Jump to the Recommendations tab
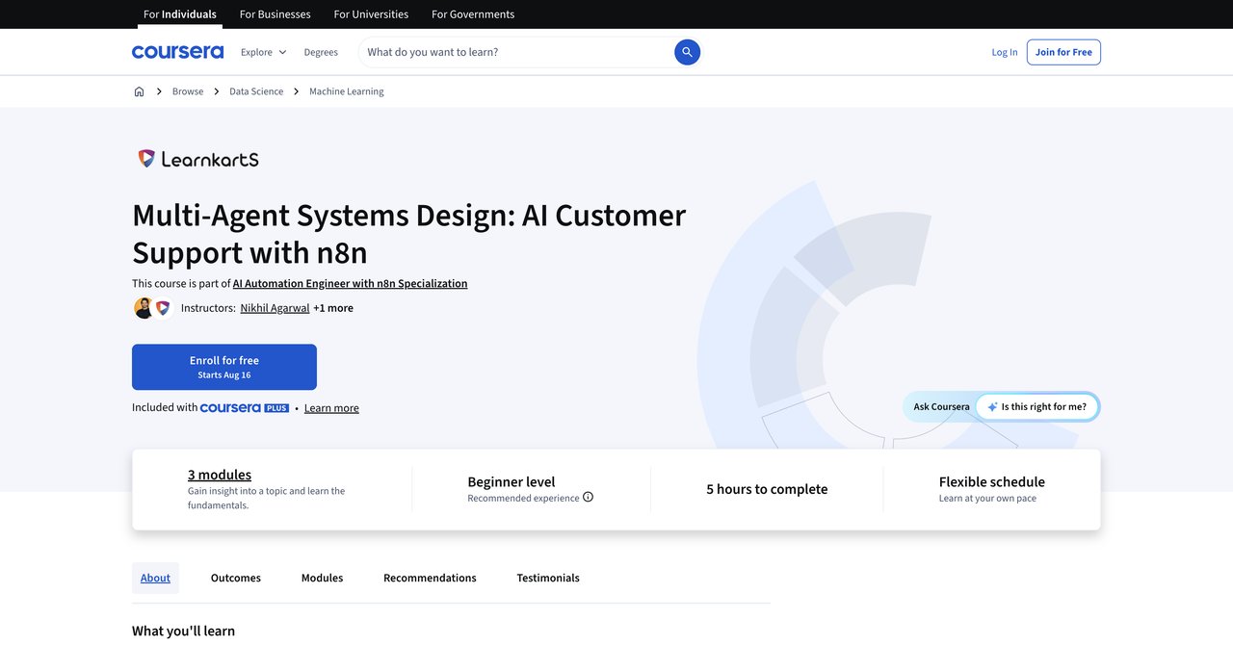 tap(430, 578)
